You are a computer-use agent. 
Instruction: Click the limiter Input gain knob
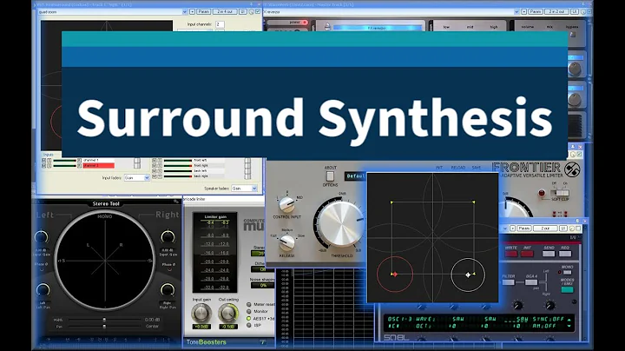tap(201, 313)
